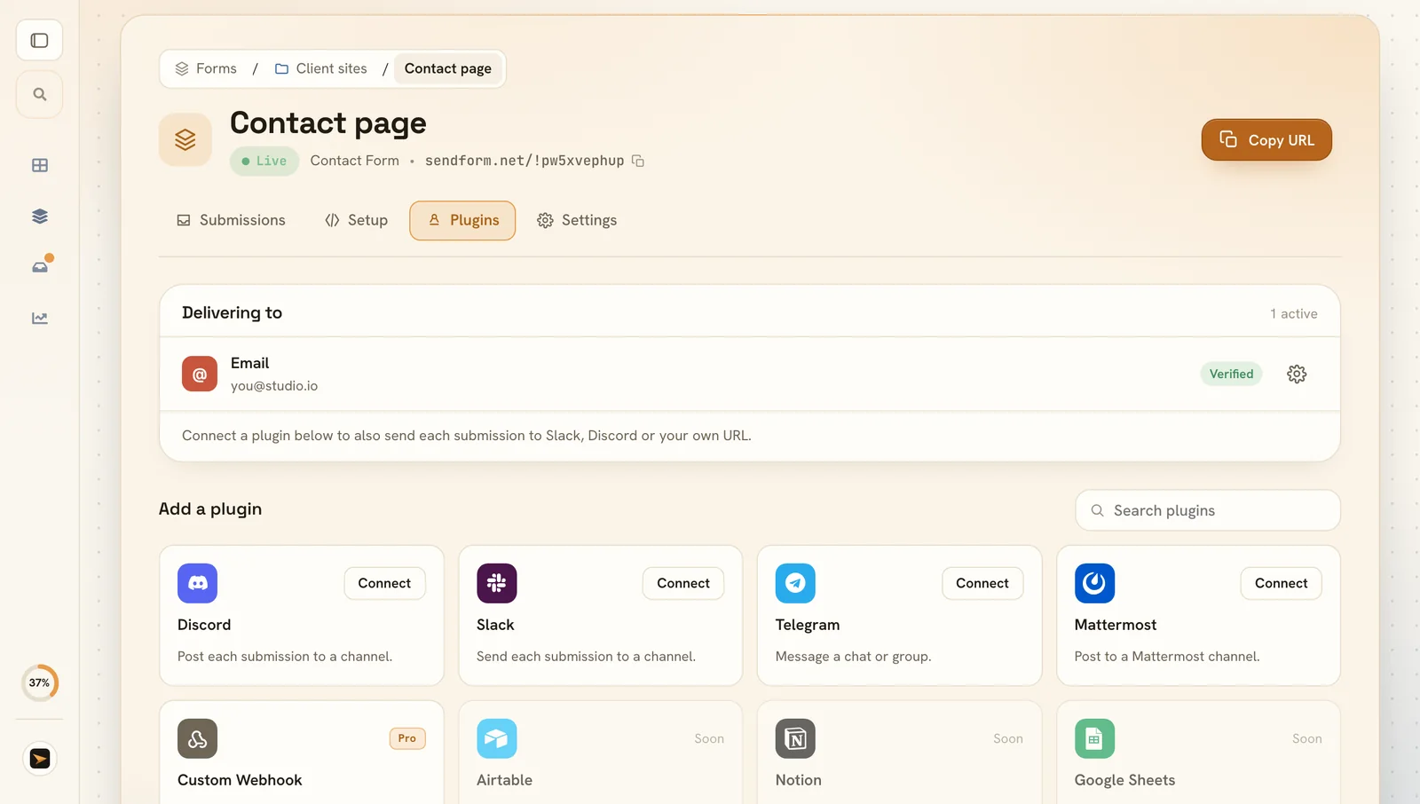
Task: Click the Contact page form layers icon
Action: (185, 139)
